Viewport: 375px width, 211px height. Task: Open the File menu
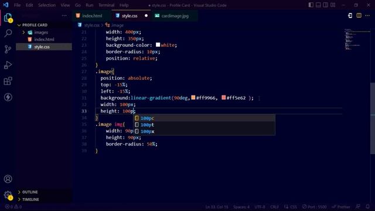click(x=17, y=5)
